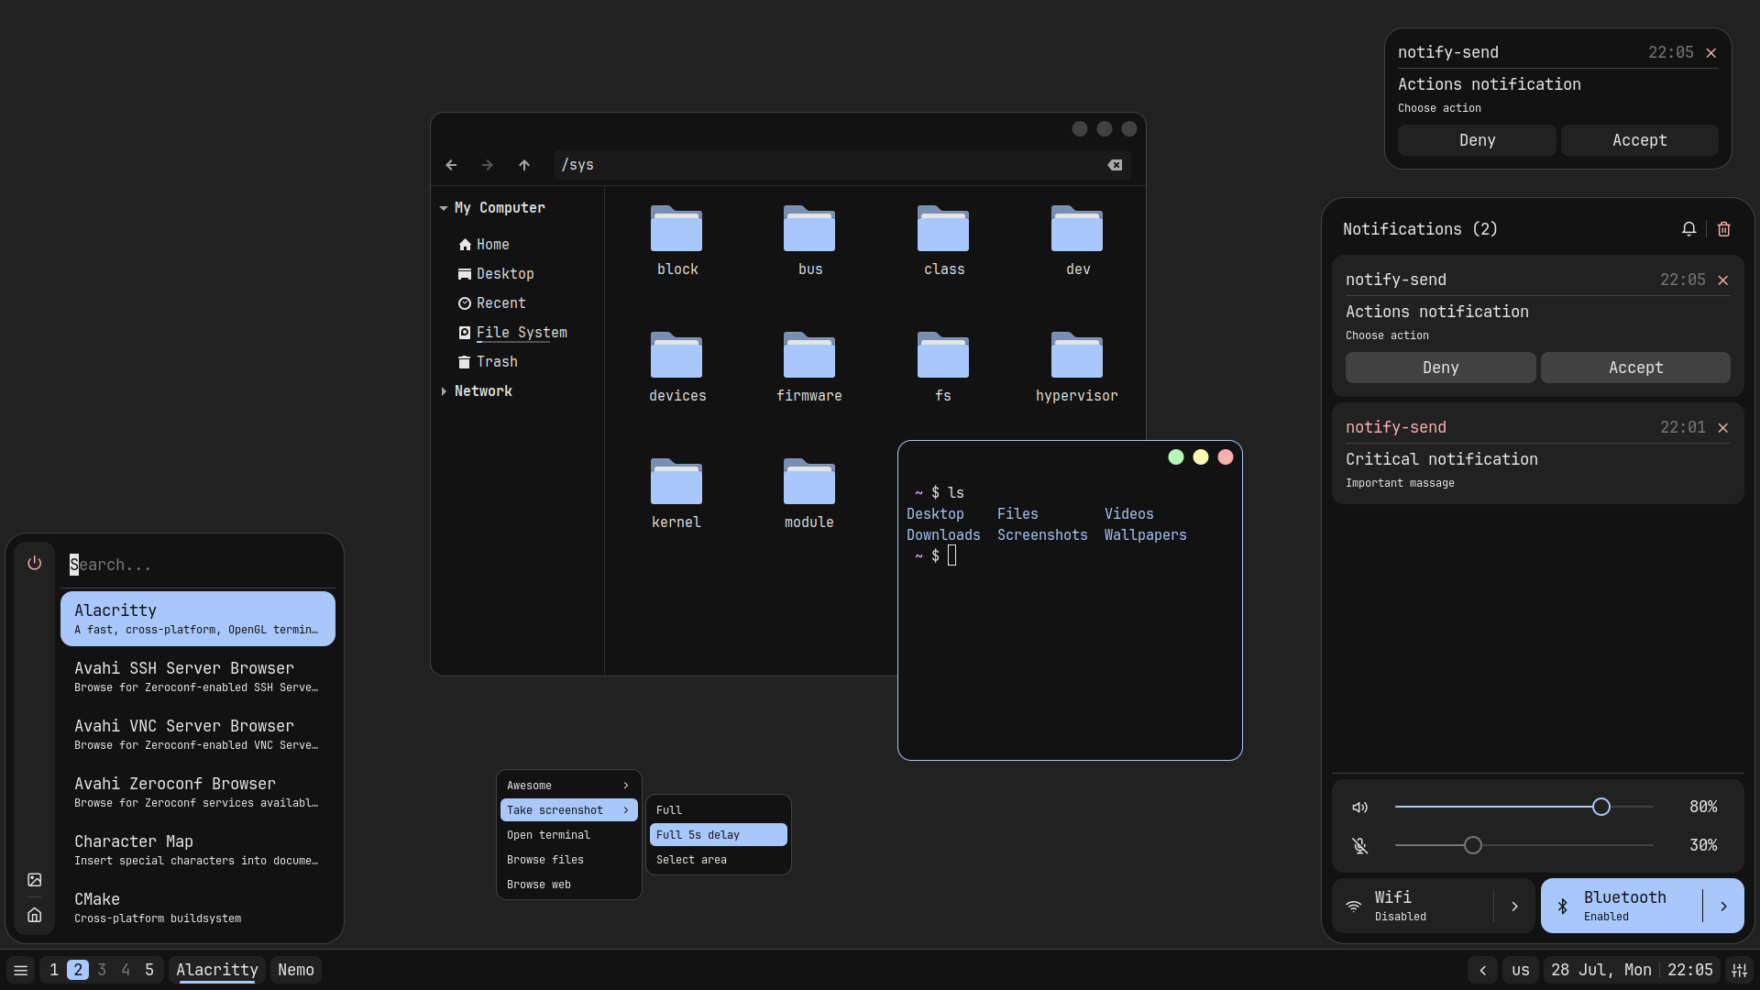Toggle the microphone mute icon
1760x990 pixels.
(x=1359, y=845)
